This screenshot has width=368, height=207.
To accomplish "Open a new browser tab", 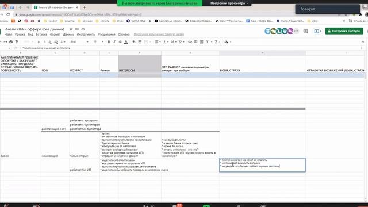I will (x=85, y=7).
